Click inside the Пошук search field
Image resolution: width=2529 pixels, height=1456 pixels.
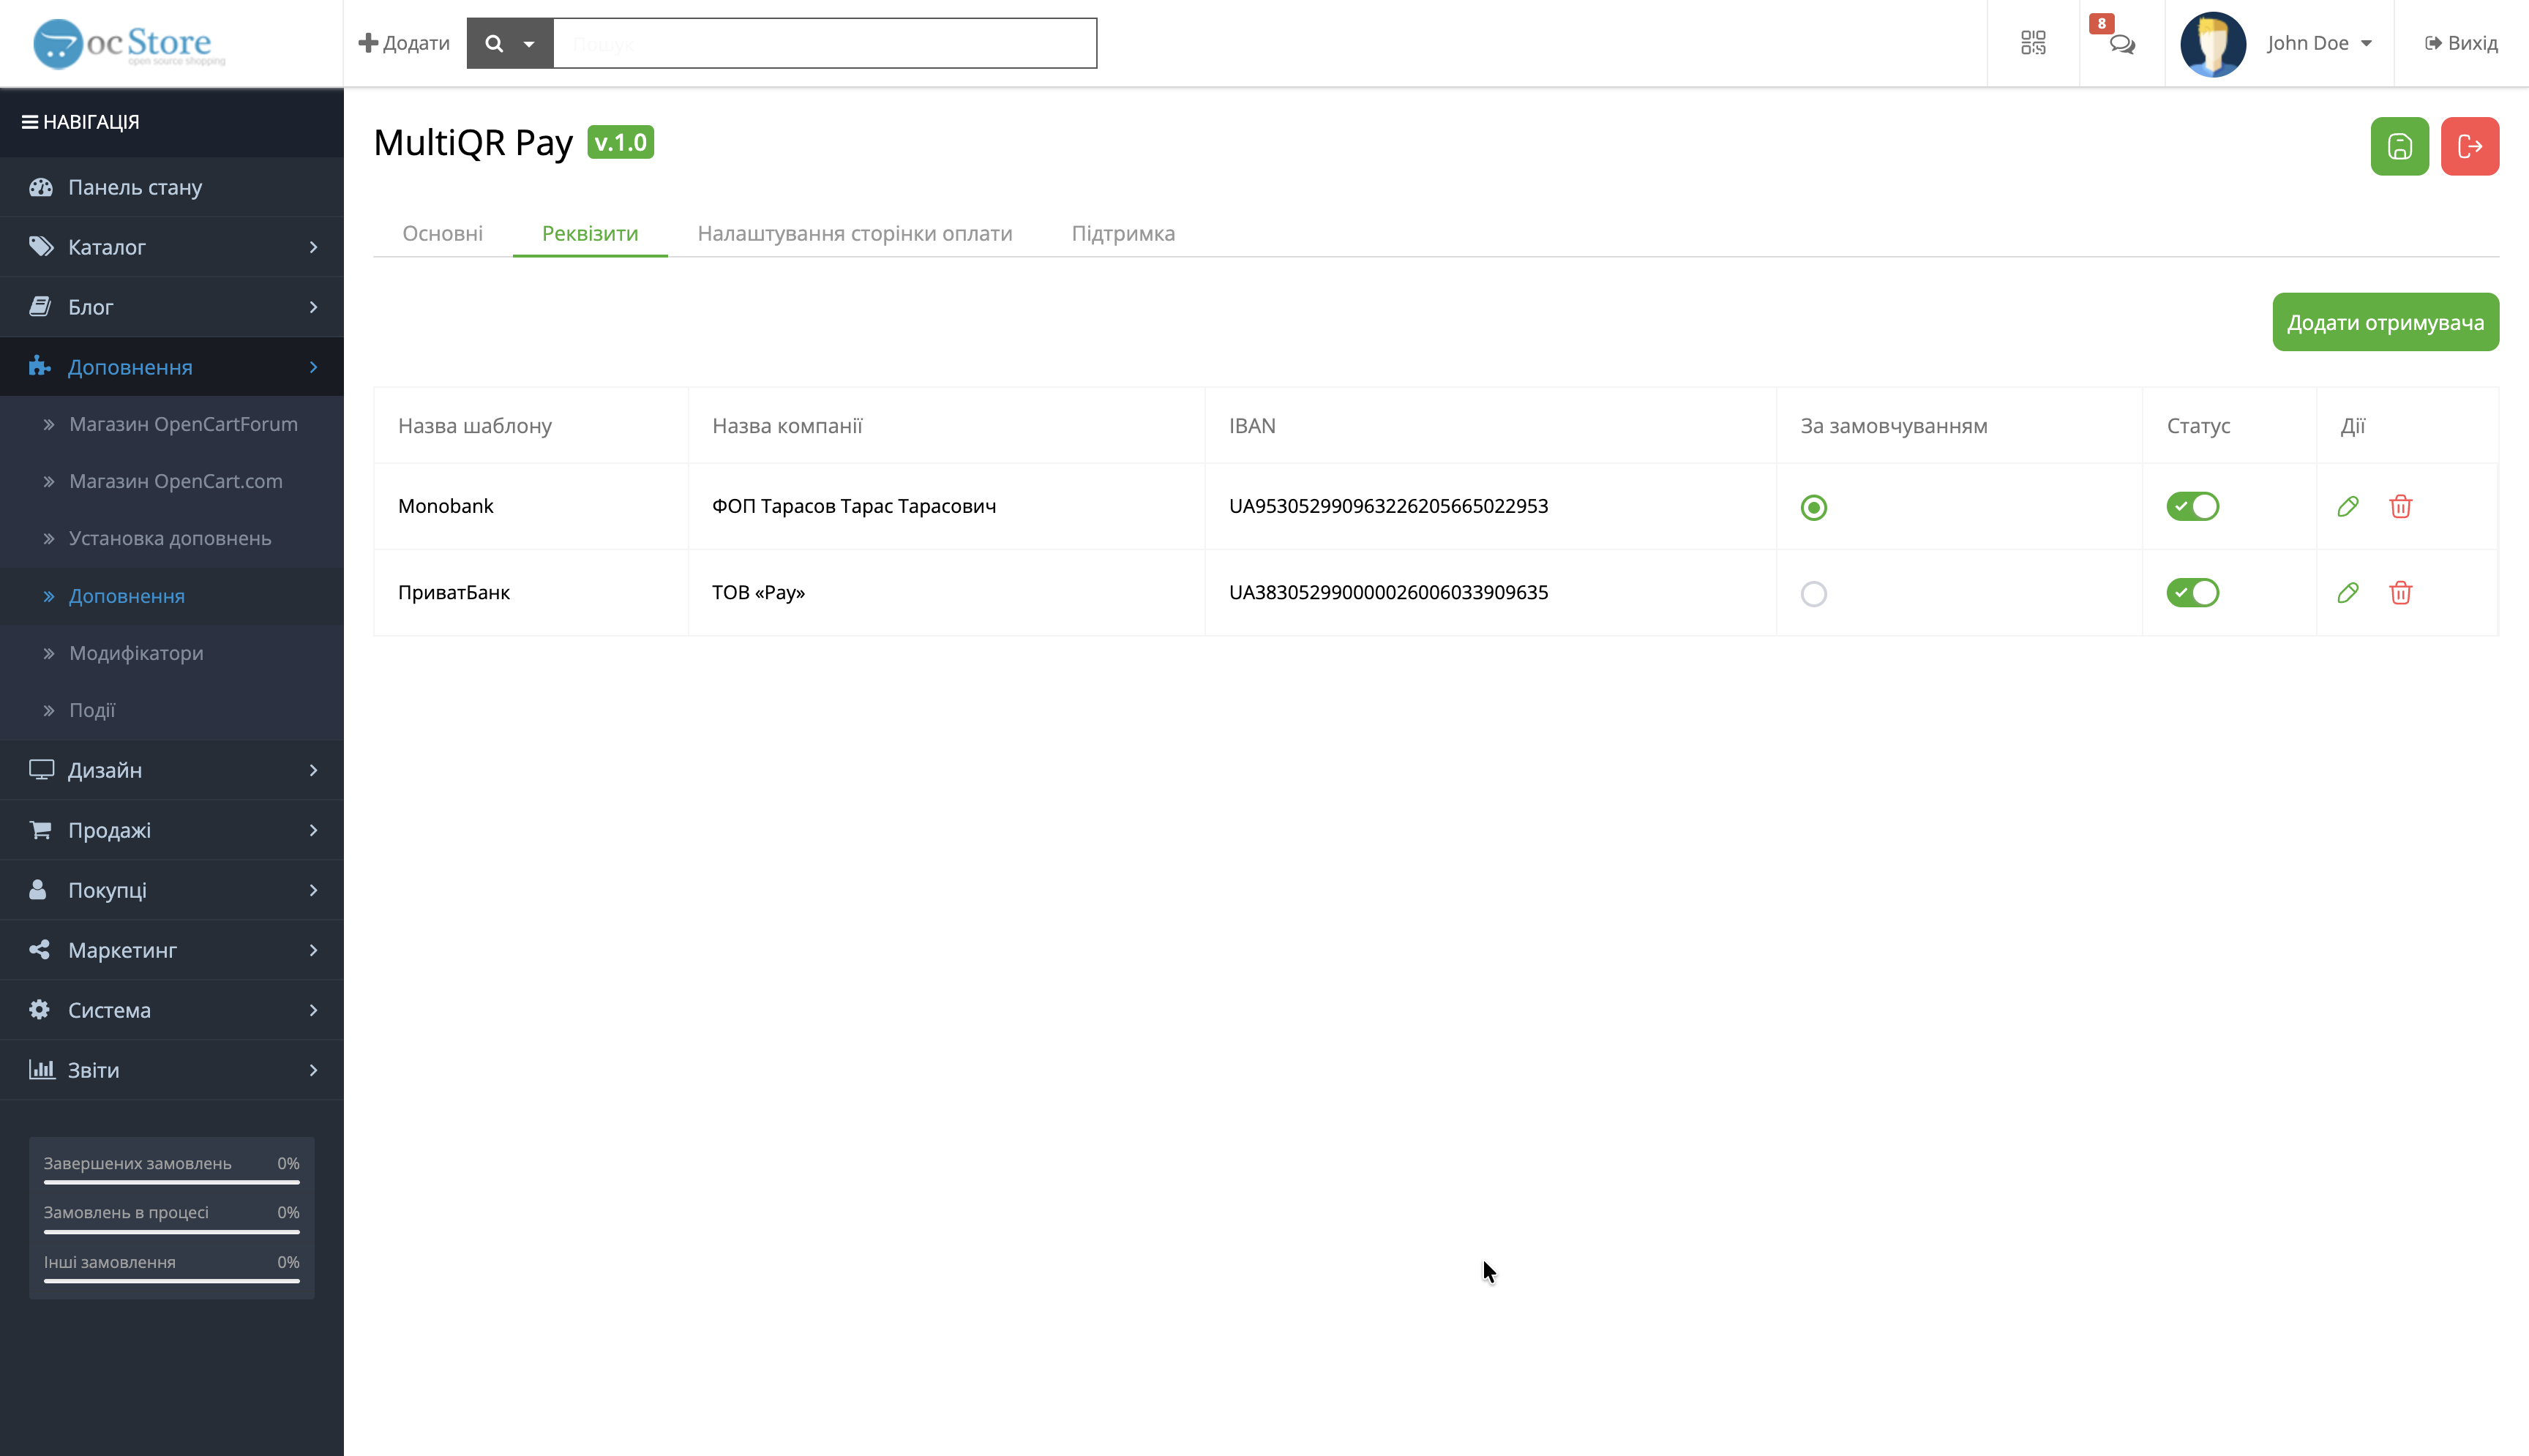tap(823, 43)
